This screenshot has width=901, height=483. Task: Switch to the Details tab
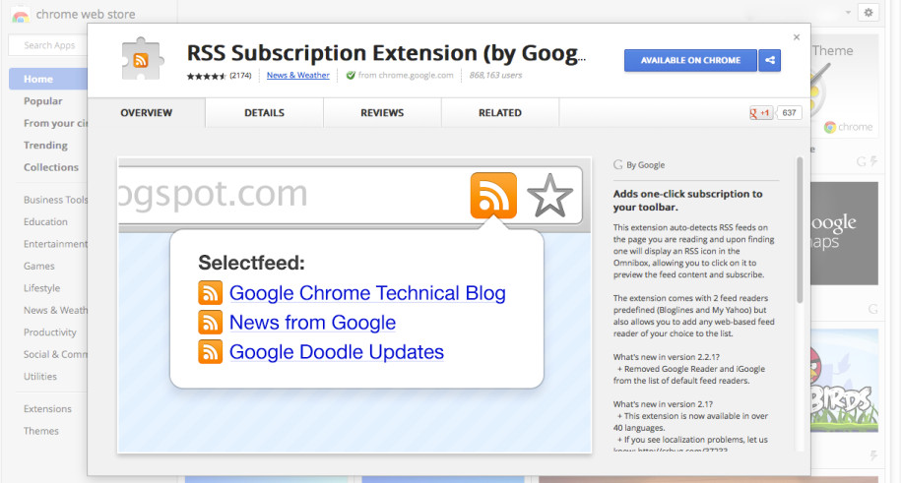coord(264,113)
